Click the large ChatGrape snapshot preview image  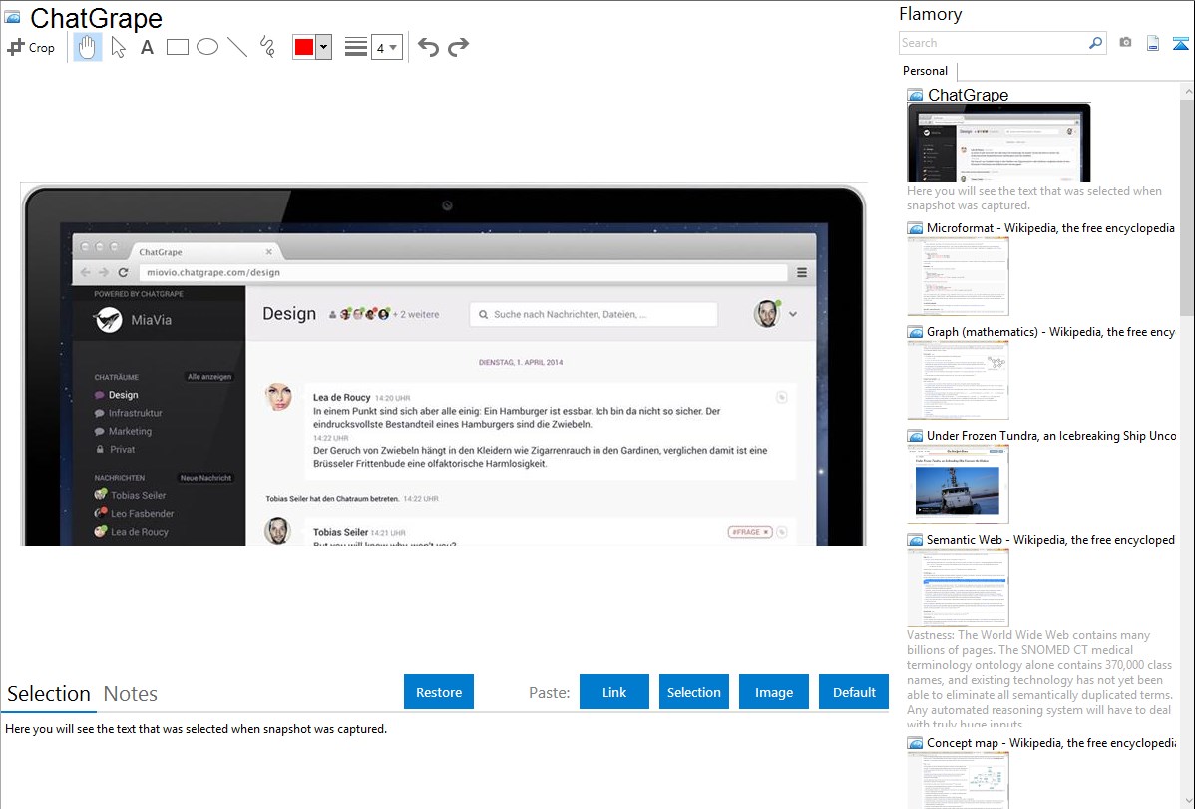pyautogui.click(x=444, y=364)
